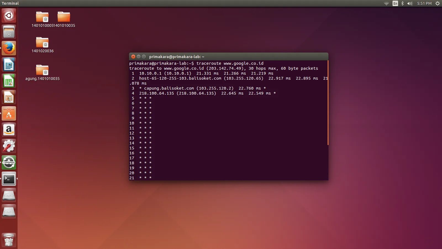442x249 pixels.
Task: Open the sound volume indicator
Action: [410, 3]
